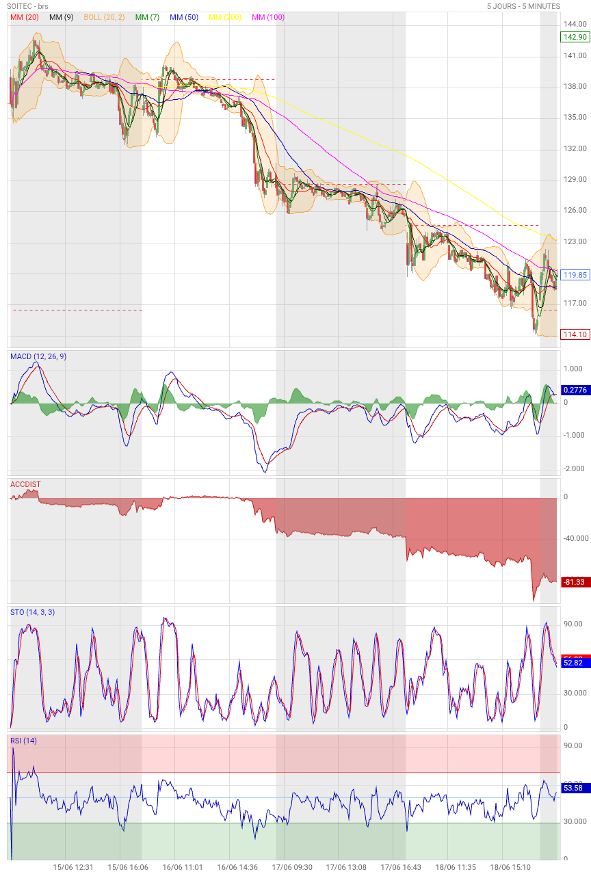This screenshot has width=591, height=874.
Task: Select the green MM (7) legend entry
Action: (147, 17)
